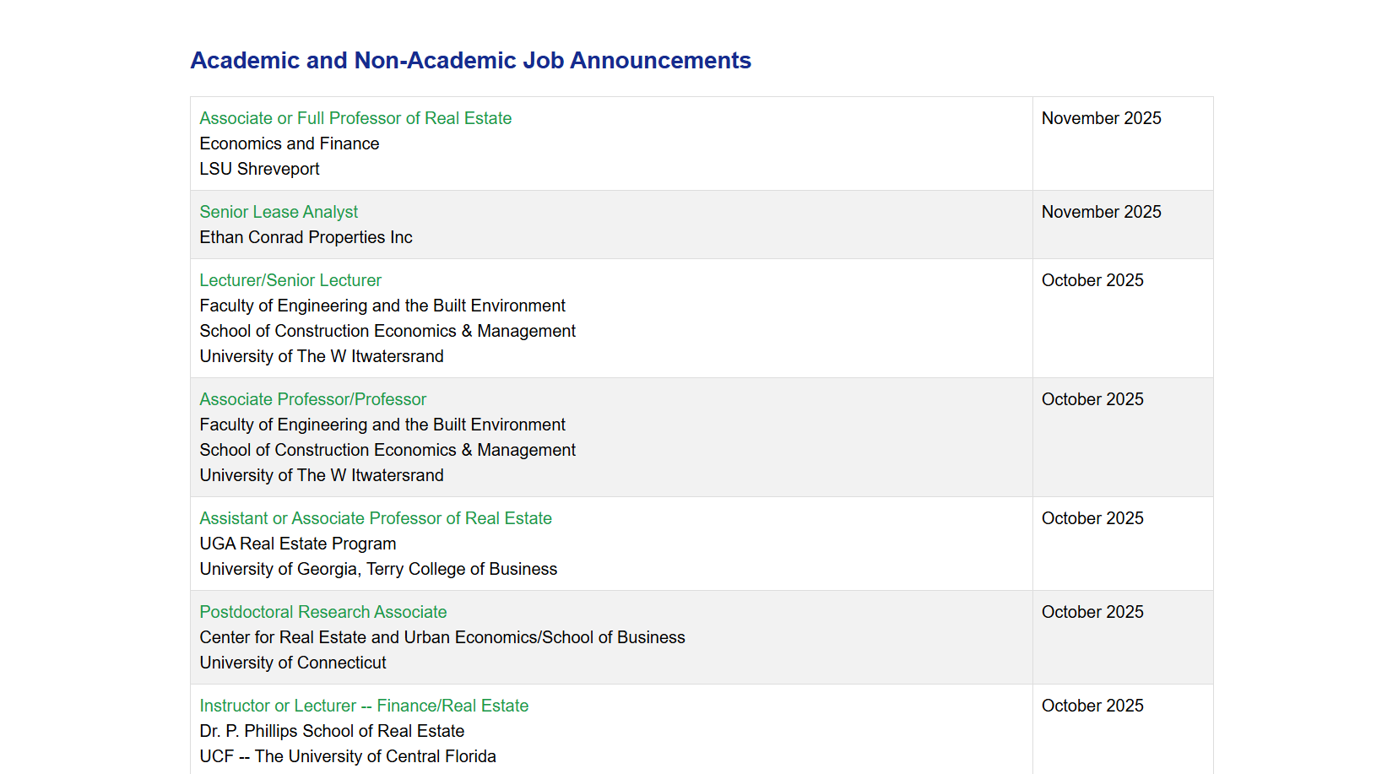This screenshot has height=774, width=1398.
Task: Click the page heading Academic and Non-Academic Job Announcements
Action: [x=470, y=61]
